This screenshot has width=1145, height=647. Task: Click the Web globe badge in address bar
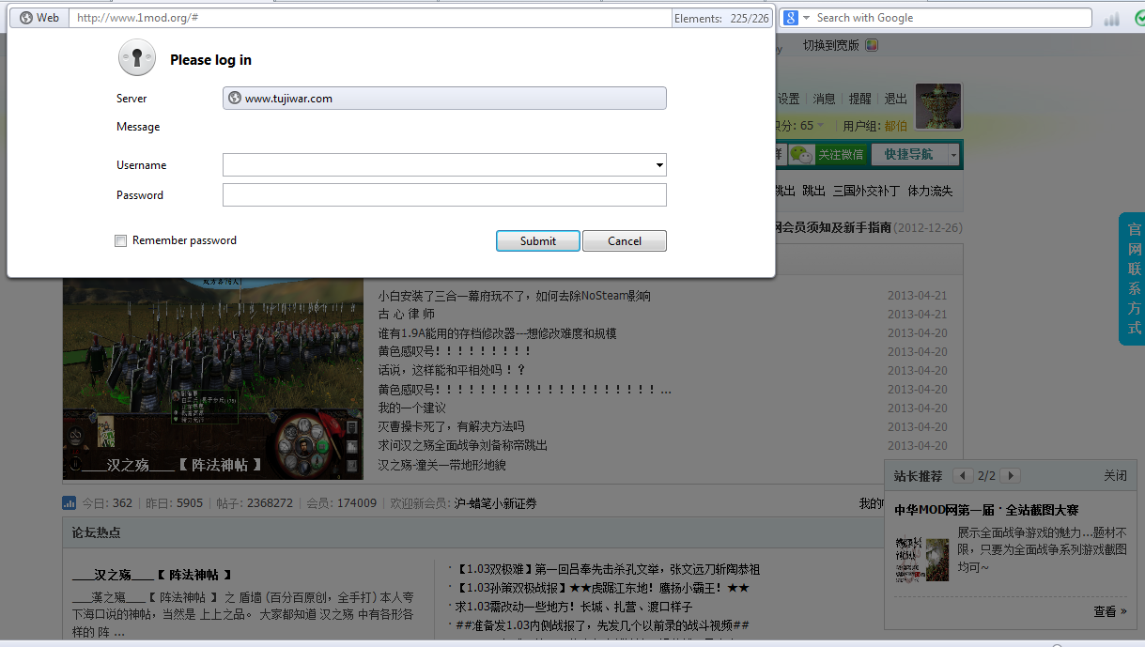click(39, 18)
